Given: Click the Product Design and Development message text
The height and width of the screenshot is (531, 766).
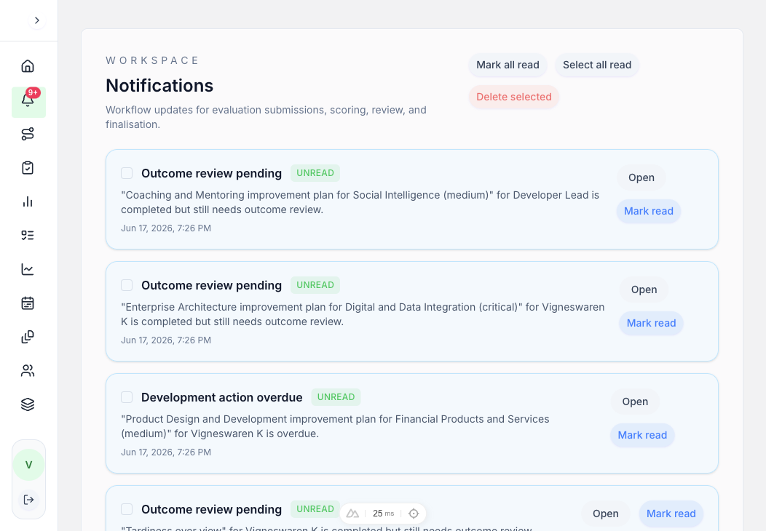Looking at the screenshot, I should (x=335, y=426).
